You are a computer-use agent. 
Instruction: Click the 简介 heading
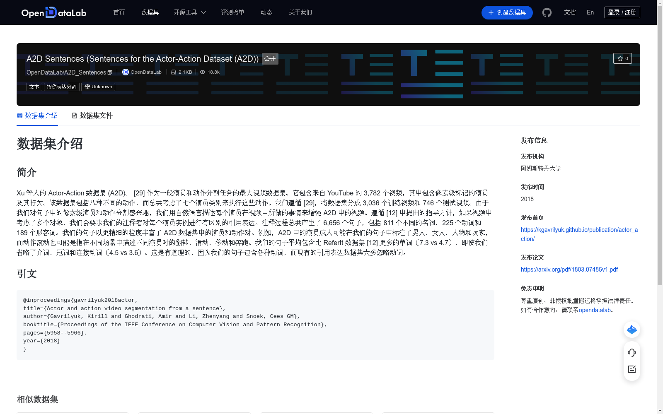(x=27, y=172)
